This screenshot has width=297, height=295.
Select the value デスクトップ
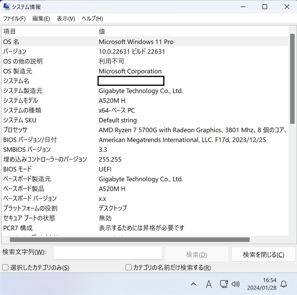113,208
